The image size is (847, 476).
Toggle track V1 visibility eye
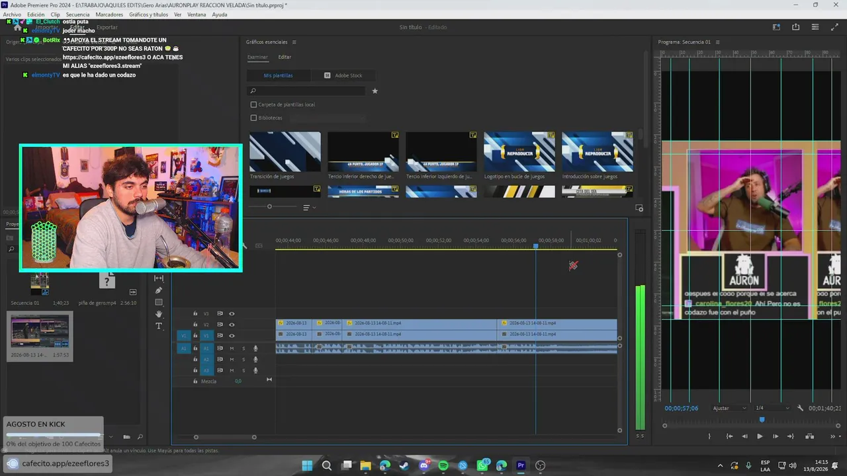[232, 336]
